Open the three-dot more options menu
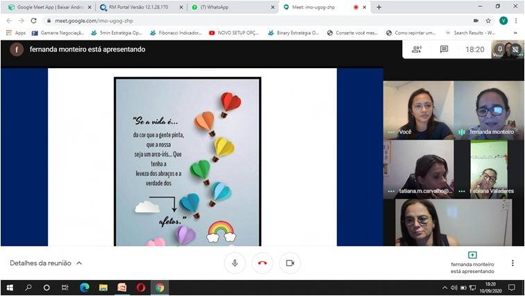 512,263
